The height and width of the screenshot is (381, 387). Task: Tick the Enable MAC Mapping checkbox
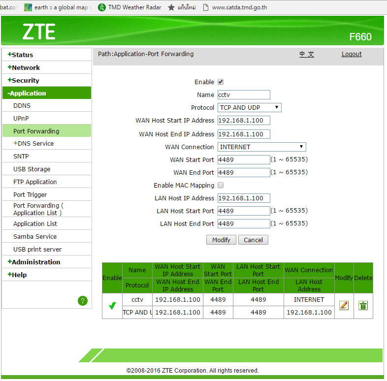pos(221,185)
